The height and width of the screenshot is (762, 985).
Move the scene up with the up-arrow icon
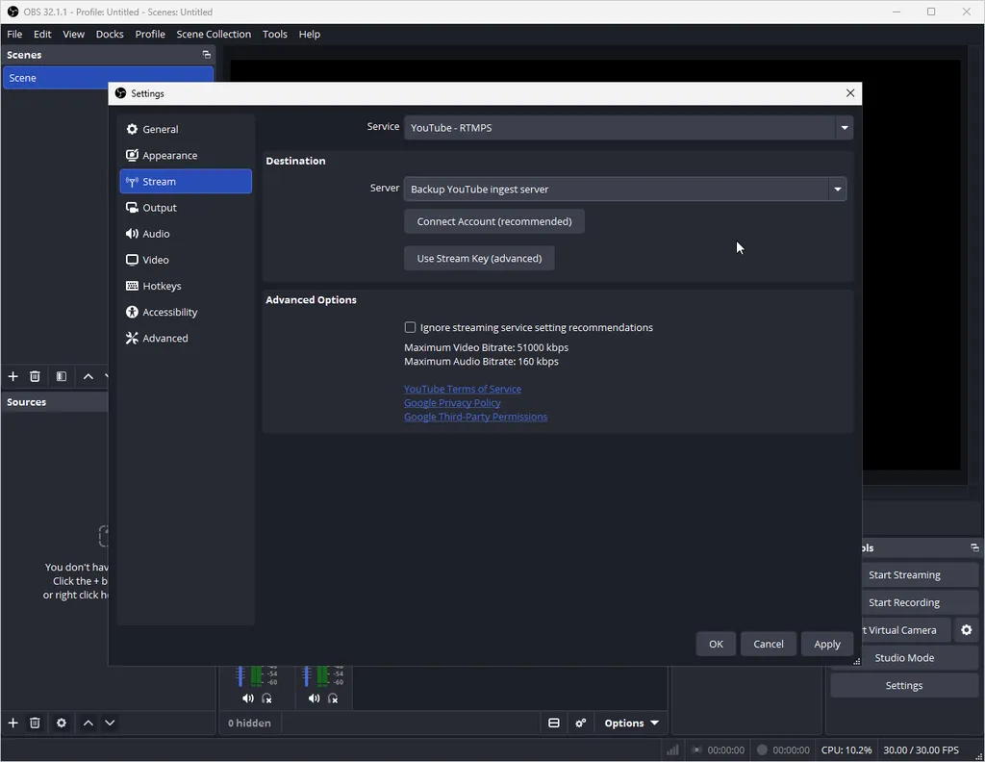coord(88,376)
